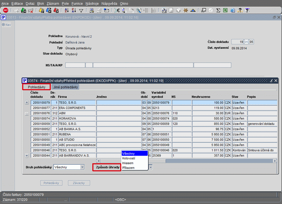
Task: Click the horizontal scrollbar's left arrow
Action: pos(98,161)
